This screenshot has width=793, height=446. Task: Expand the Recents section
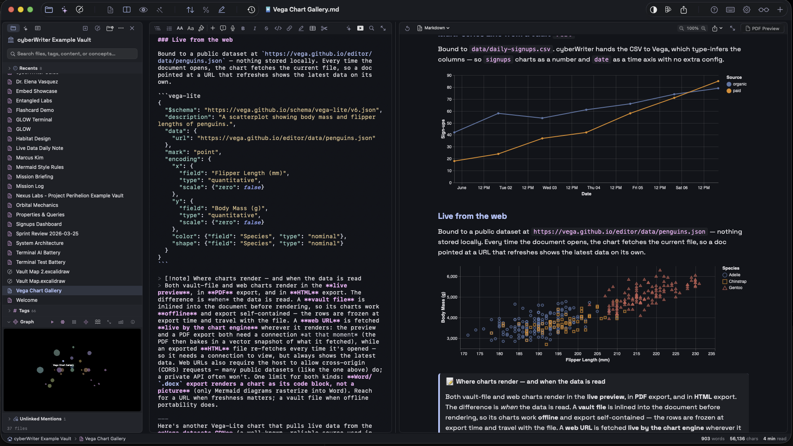click(x=9, y=69)
